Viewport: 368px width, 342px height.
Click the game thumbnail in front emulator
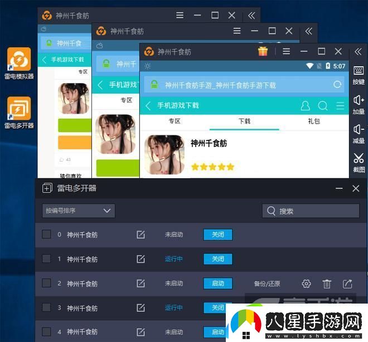point(164,155)
